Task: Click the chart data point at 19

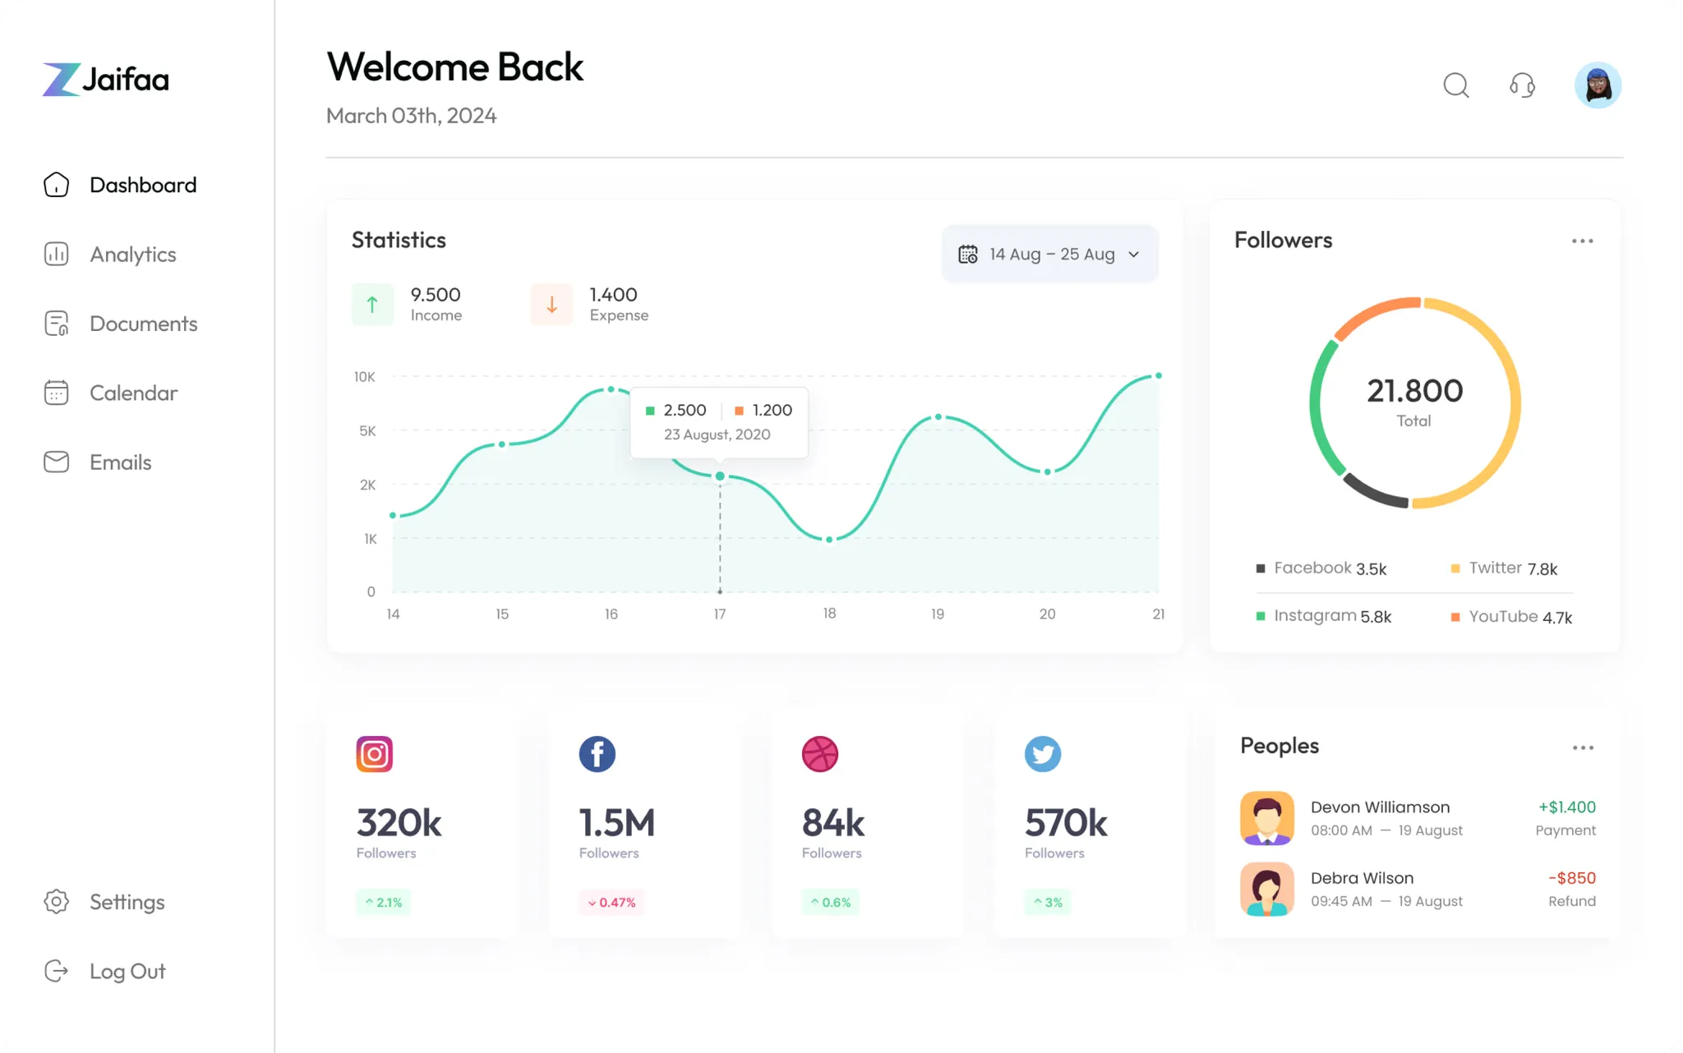Action: click(x=938, y=417)
